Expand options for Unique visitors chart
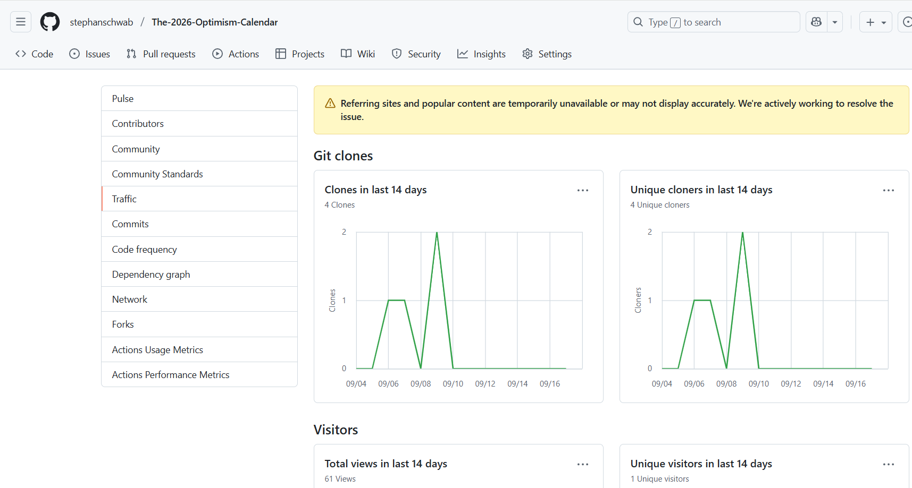912x488 pixels. pos(888,464)
